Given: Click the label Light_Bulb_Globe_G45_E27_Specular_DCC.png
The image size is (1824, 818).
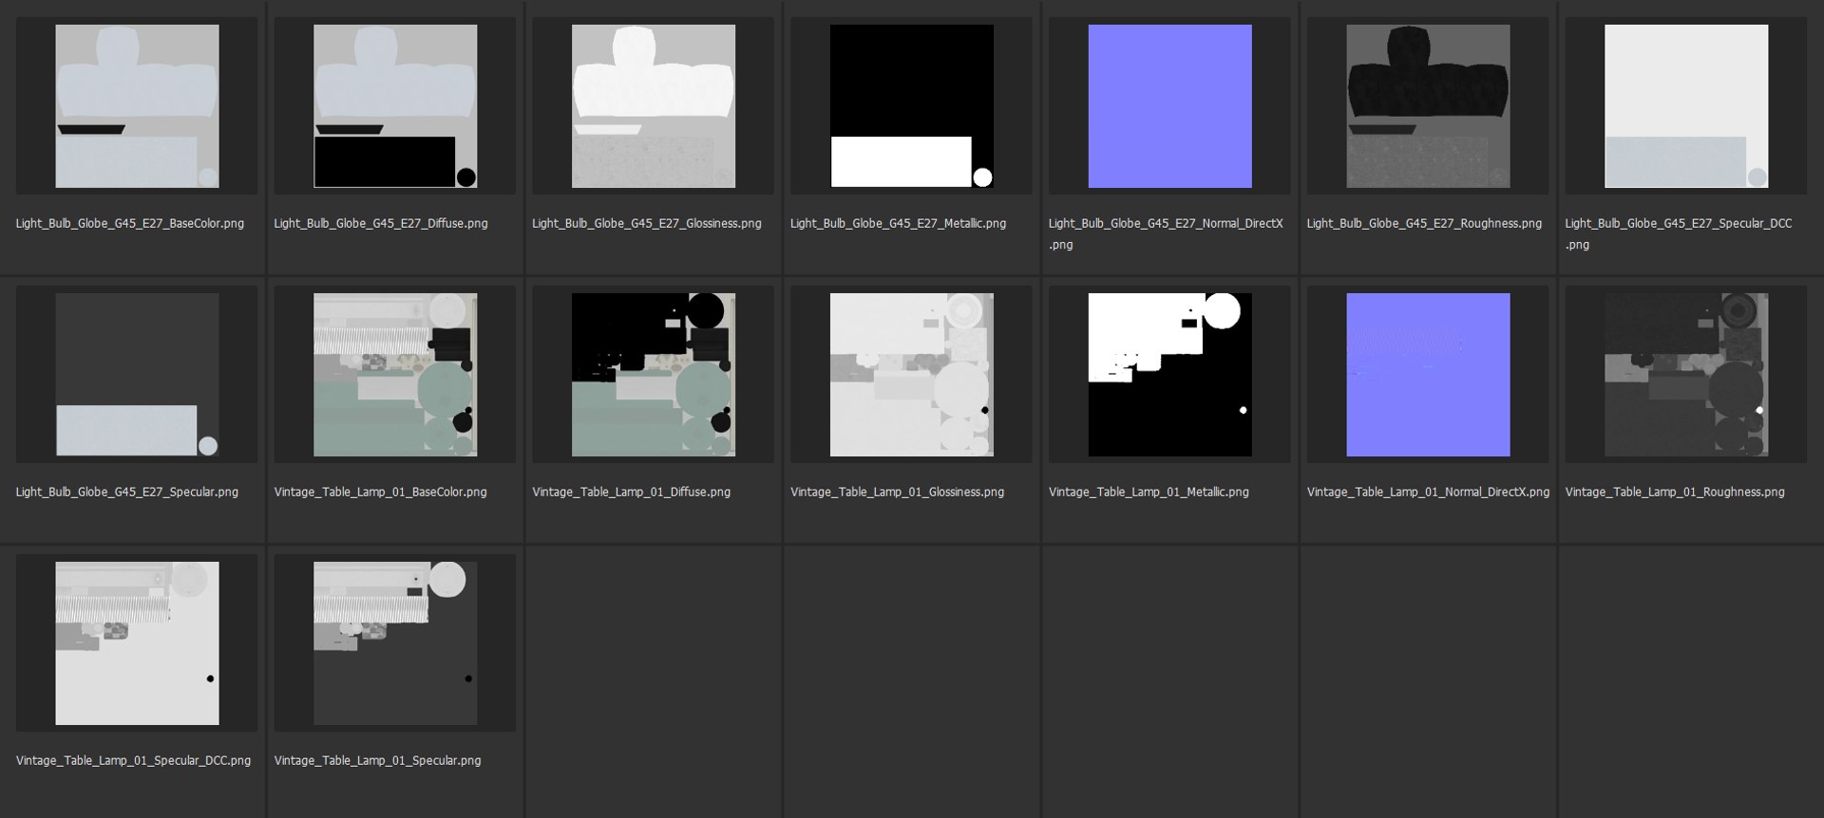Looking at the screenshot, I should point(1679,233).
